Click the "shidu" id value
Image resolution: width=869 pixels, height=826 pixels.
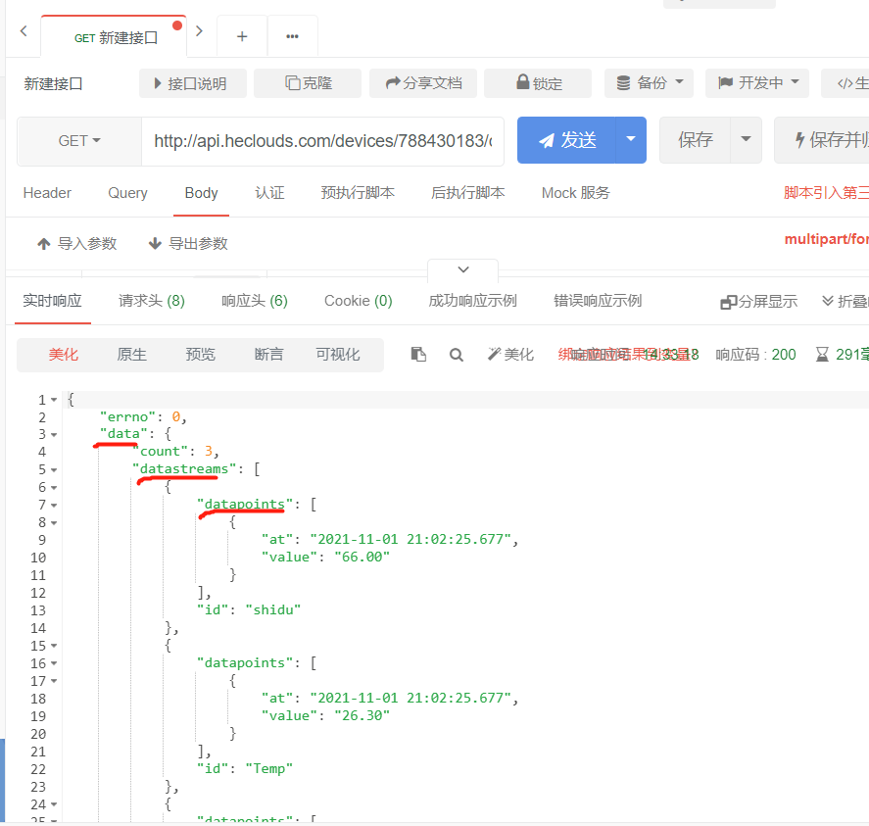coord(273,609)
